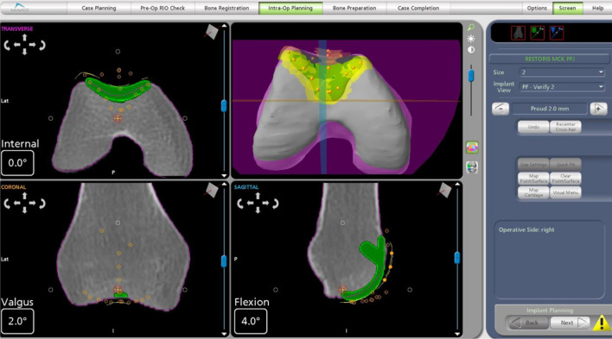Click the right arrow in Coronal view

32,203
